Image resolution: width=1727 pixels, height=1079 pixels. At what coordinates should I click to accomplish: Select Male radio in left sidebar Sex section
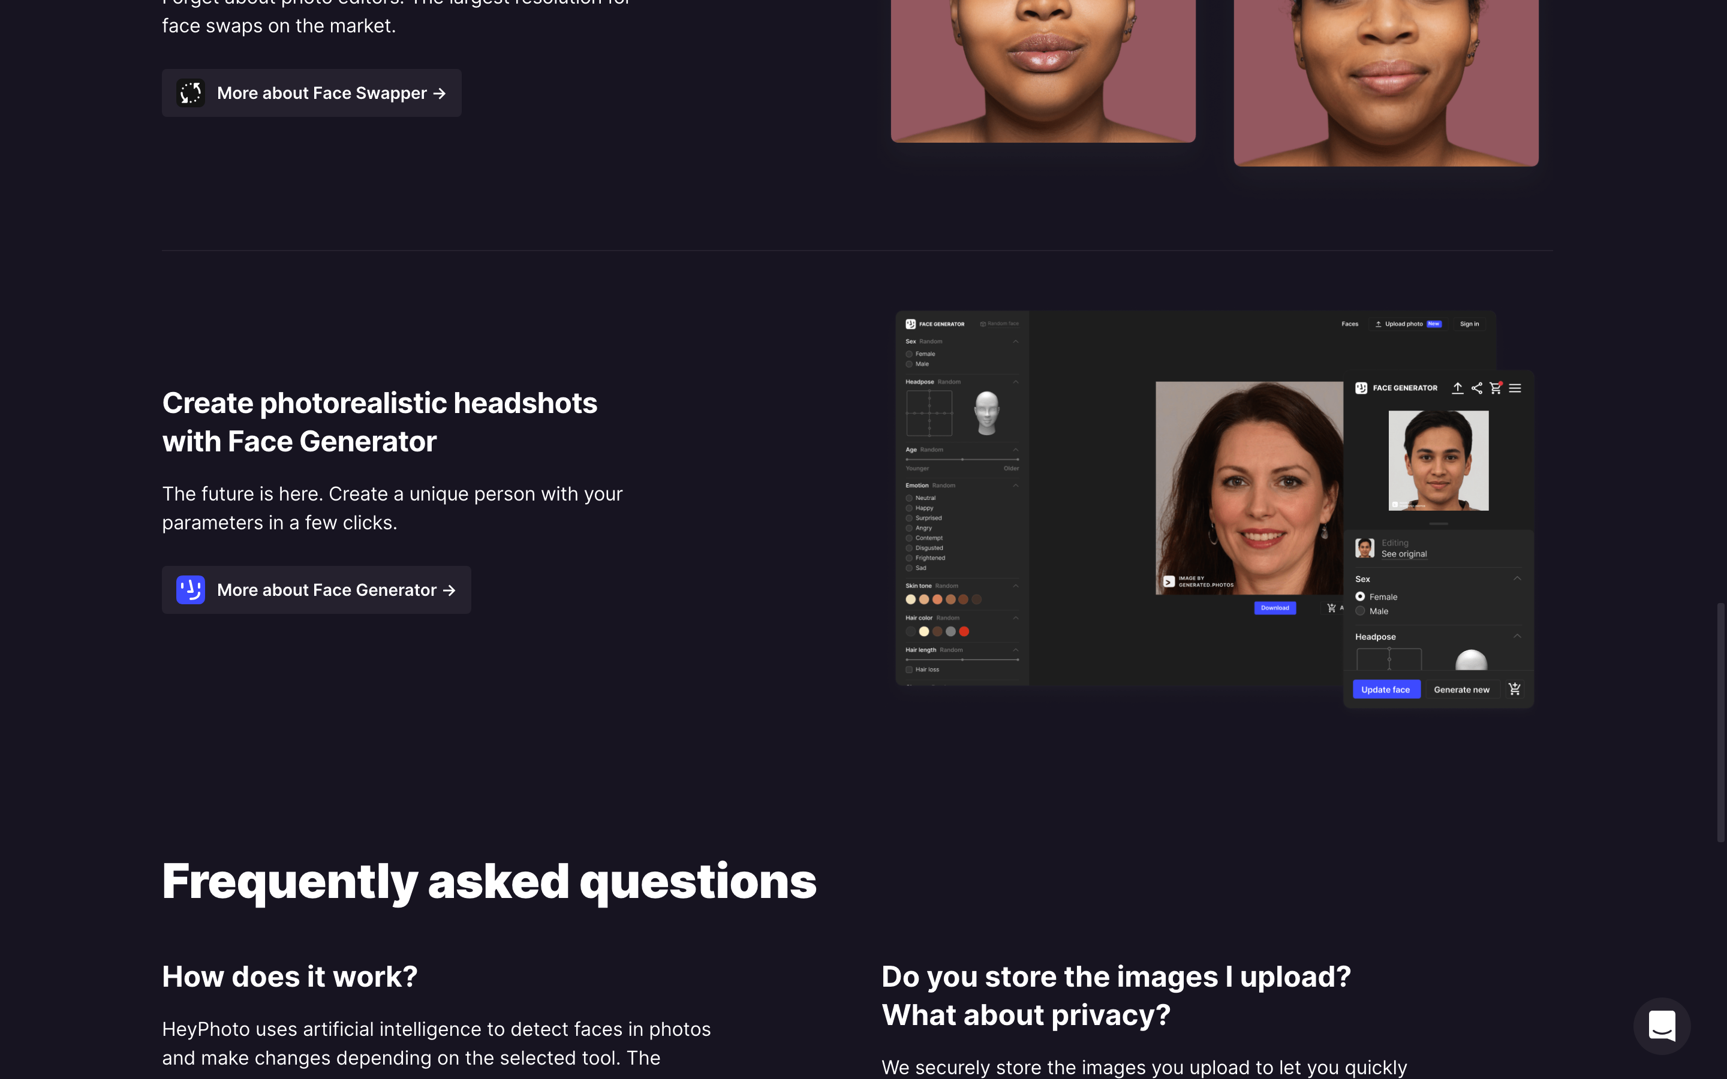click(909, 364)
